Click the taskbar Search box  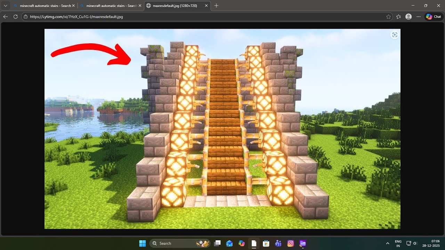tap(180, 243)
